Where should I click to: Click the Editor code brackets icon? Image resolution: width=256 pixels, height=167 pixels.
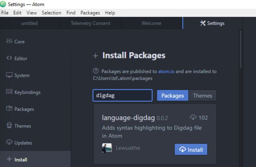coord(9,58)
